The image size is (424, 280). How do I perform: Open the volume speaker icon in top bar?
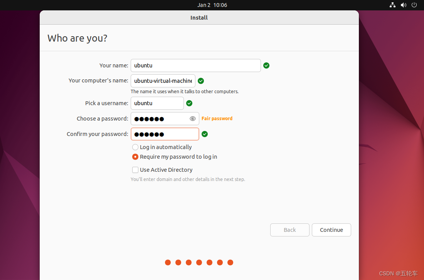click(x=404, y=5)
